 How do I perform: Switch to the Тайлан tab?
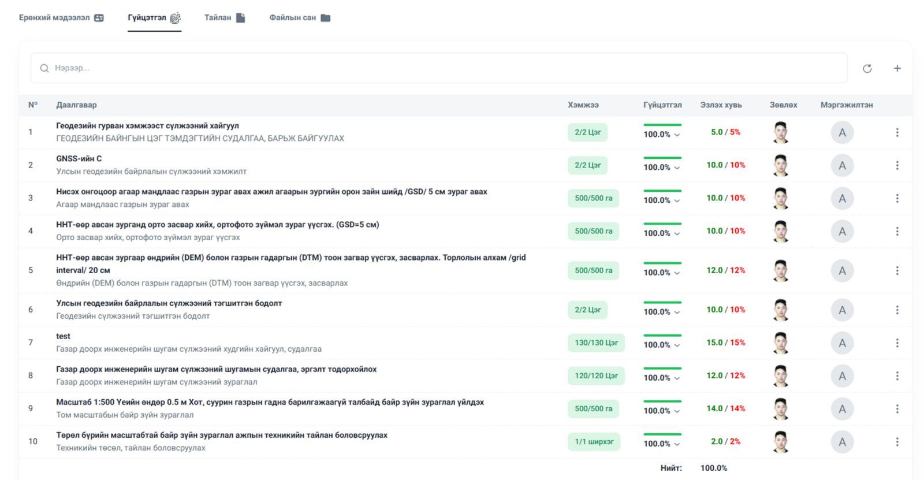tap(224, 18)
